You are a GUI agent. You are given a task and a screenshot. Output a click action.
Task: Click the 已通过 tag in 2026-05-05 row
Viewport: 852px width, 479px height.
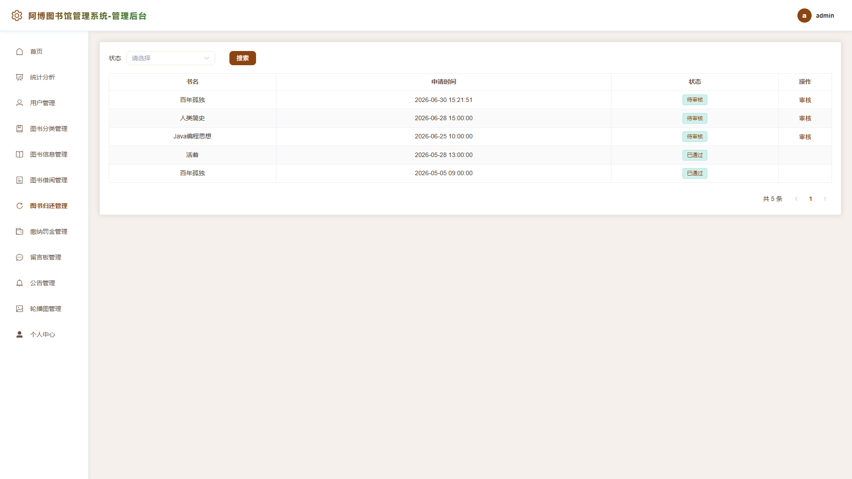pyautogui.click(x=695, y=173)
